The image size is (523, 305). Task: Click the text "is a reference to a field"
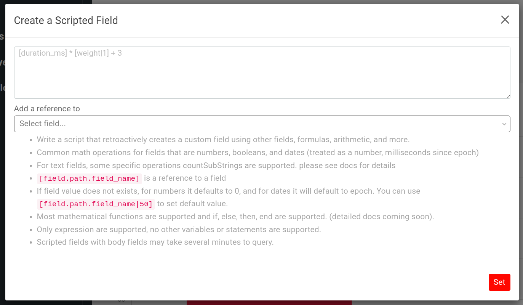tap(185, 178)
